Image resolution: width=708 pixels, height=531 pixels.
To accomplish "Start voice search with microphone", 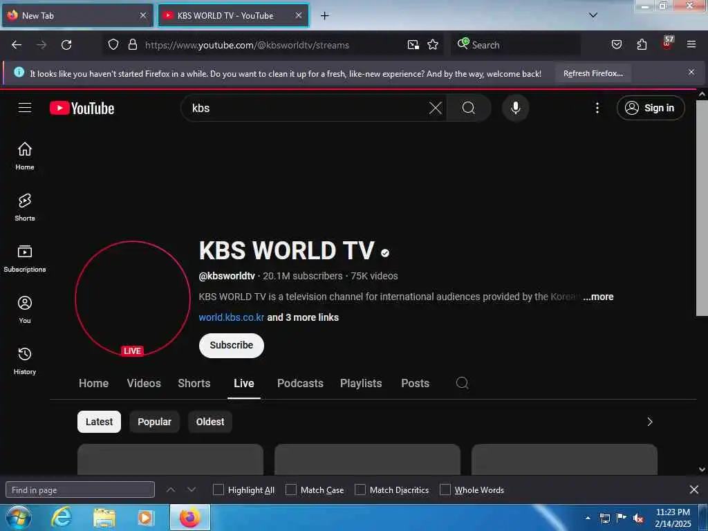I will (515, 108).
